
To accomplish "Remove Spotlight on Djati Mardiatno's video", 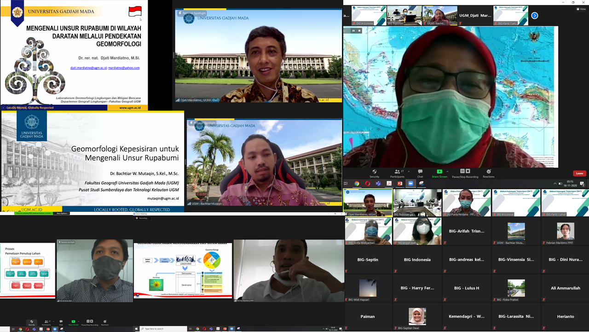I will coord(194,13).
